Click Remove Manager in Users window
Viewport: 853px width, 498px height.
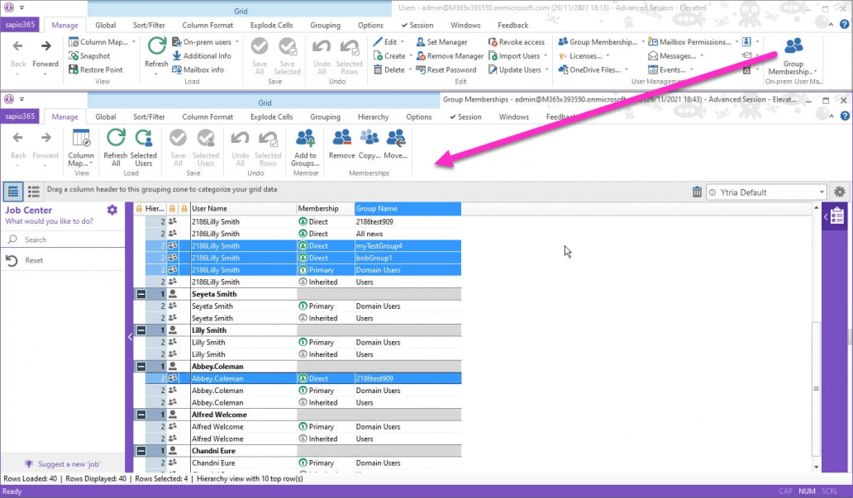(x=450, y=56)
